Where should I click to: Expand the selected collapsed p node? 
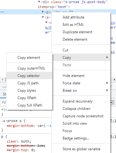click(x=43, y=12)
